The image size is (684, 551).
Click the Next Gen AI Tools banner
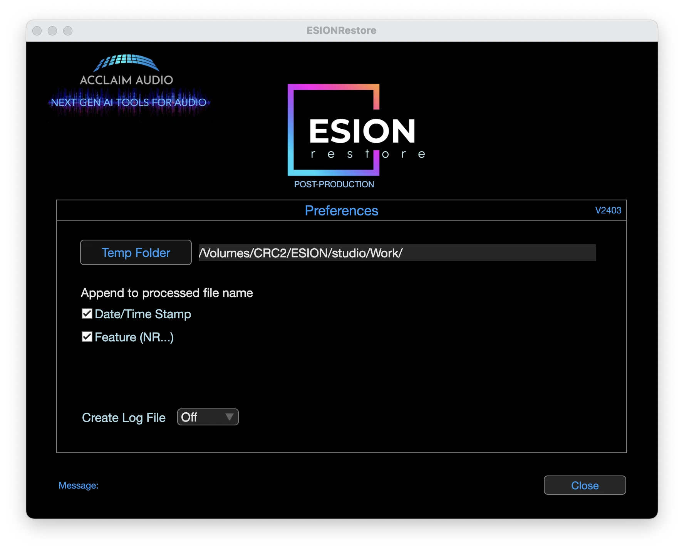pos(129,102)
